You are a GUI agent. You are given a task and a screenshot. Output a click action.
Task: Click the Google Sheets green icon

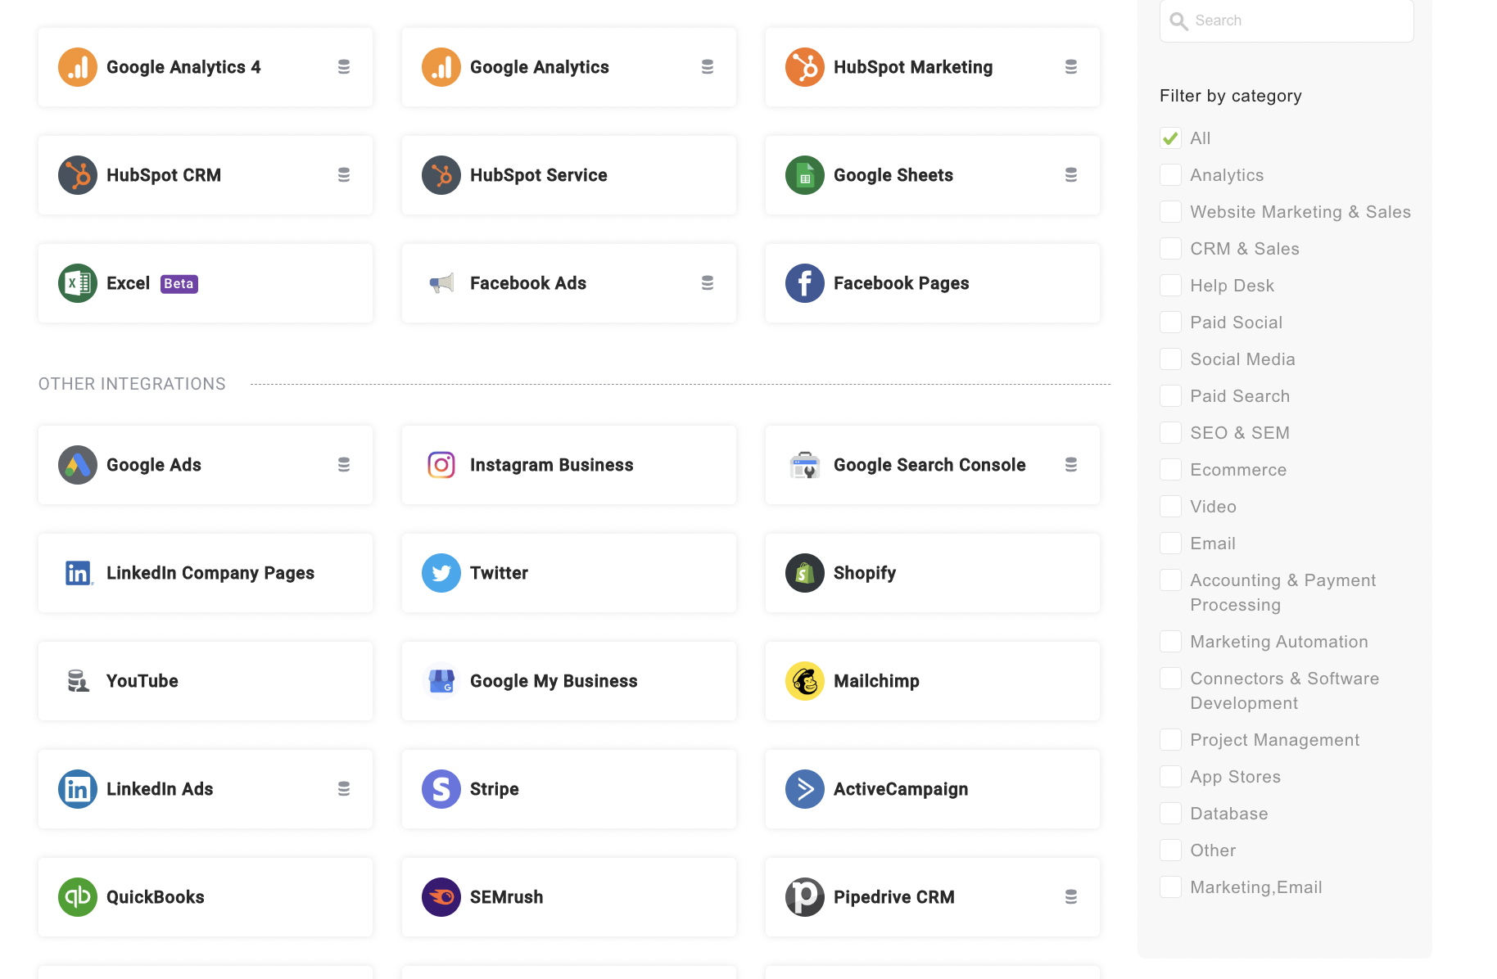tap(805, 175)
